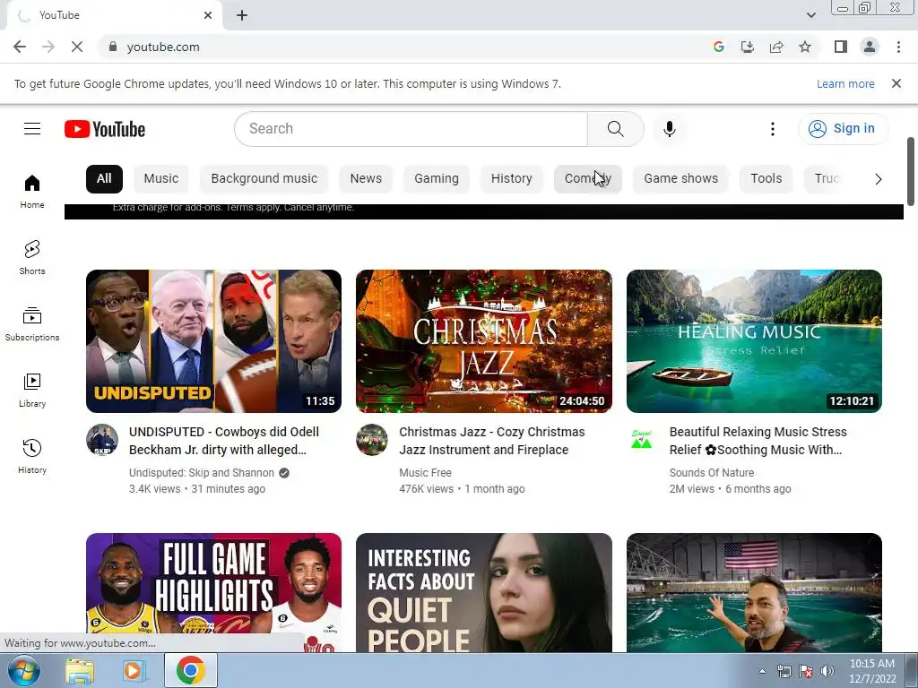Open the Sounds Of Nature channel avatar
This screenshot has height=688, width=918.
(x=642, y=439)
